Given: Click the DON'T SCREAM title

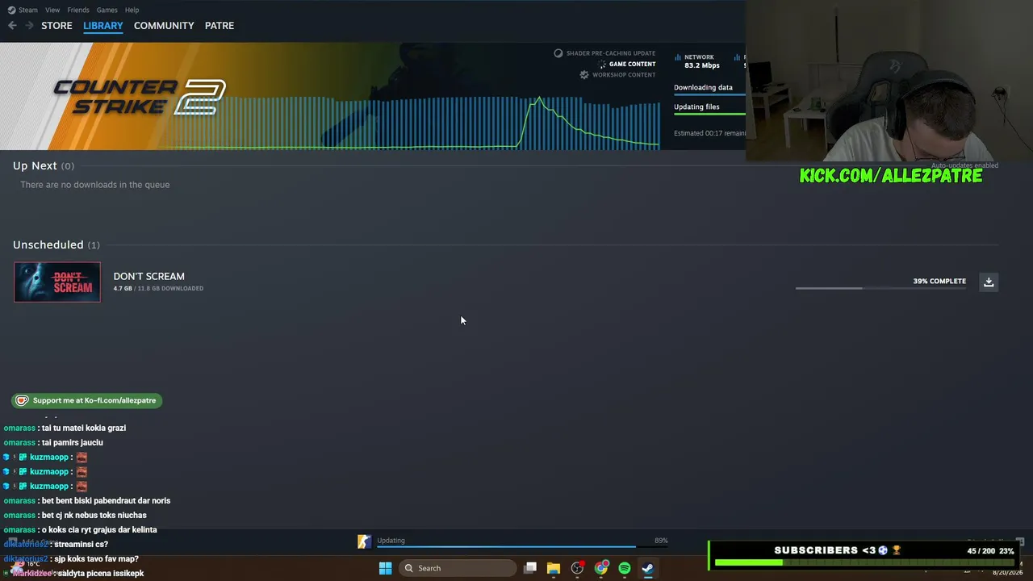Looking at the screenshot, I should pos(149,276).
